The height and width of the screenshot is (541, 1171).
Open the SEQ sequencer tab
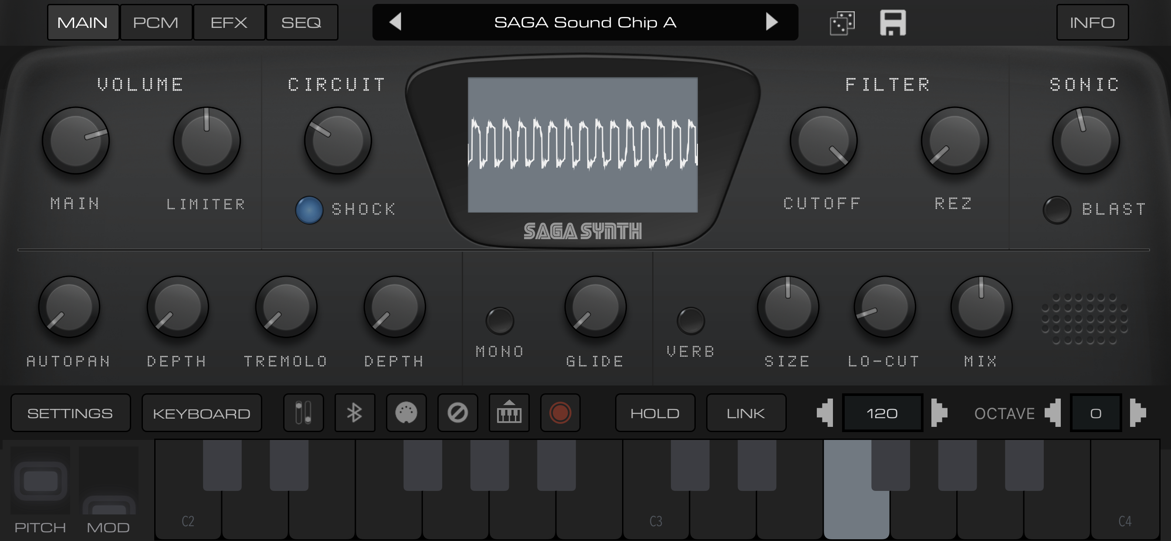[x=302, y=22]
